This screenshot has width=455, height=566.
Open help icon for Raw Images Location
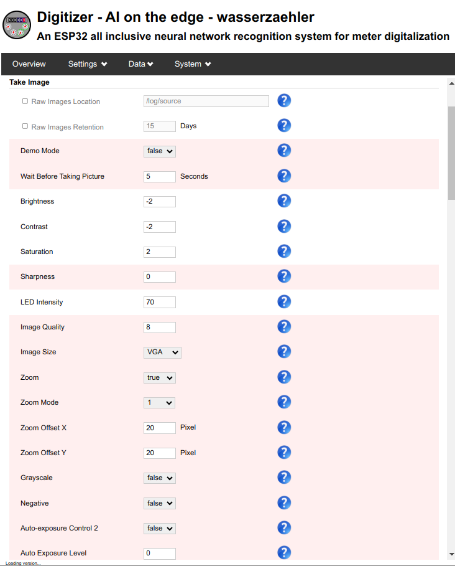[284, 101]
